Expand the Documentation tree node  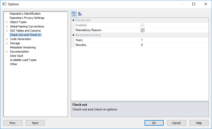7,52
